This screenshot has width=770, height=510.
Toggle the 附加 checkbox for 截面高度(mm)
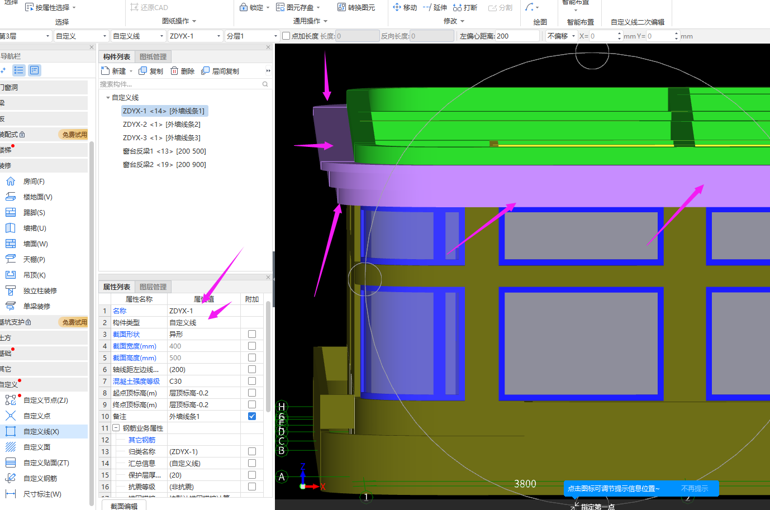252,358
